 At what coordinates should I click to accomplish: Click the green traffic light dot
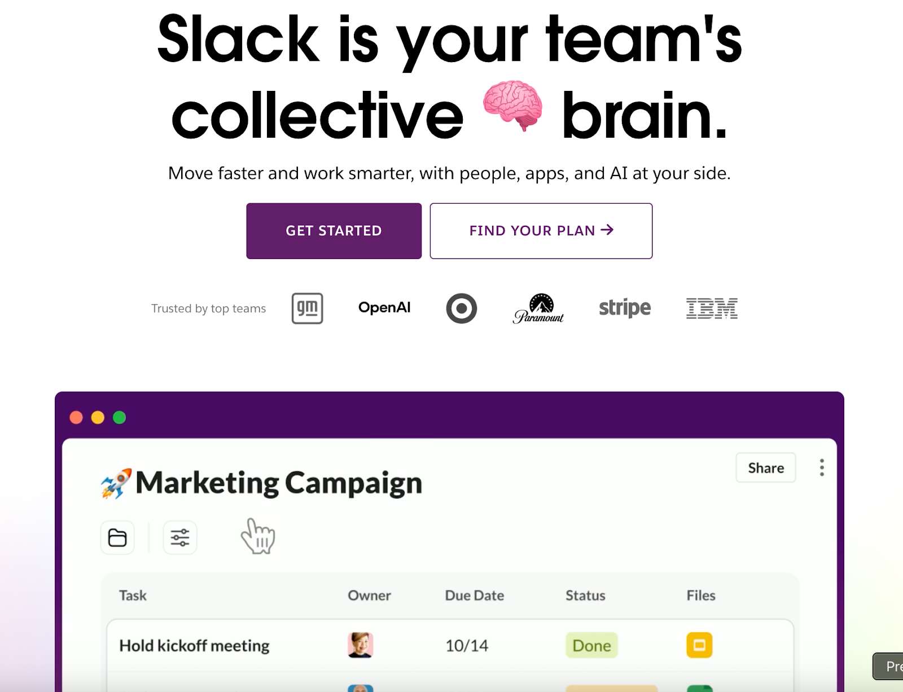119,416
